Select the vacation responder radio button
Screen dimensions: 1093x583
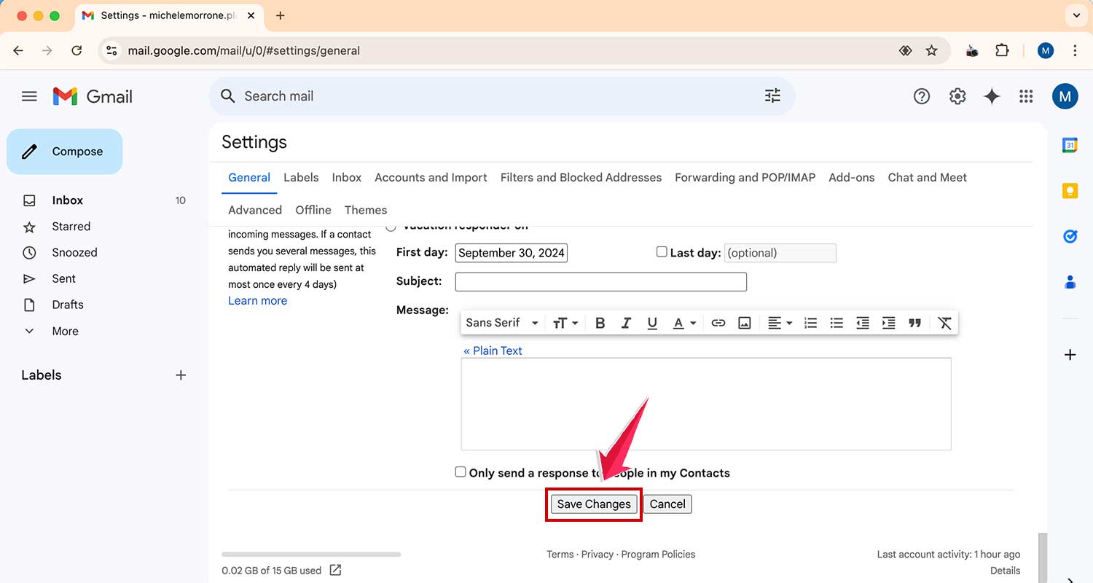(x=391, y=226)
